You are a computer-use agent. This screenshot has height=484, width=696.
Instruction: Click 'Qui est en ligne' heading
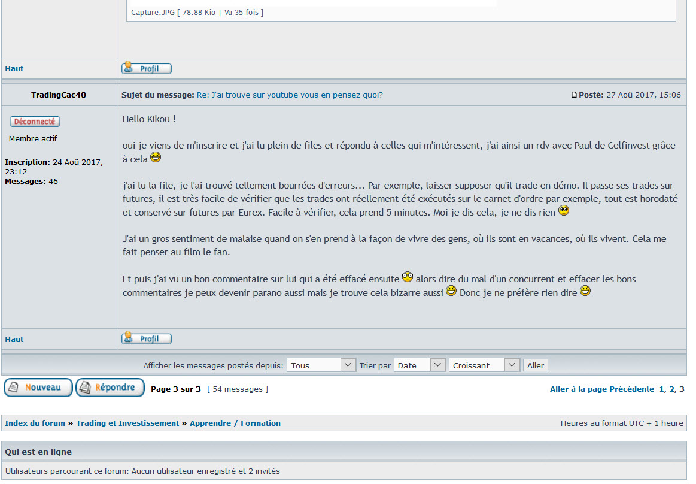(38, 452)
